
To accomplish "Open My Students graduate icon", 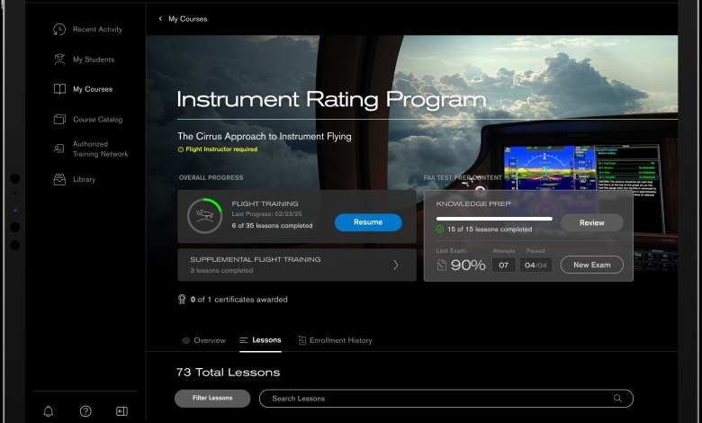I will (59, 59).
